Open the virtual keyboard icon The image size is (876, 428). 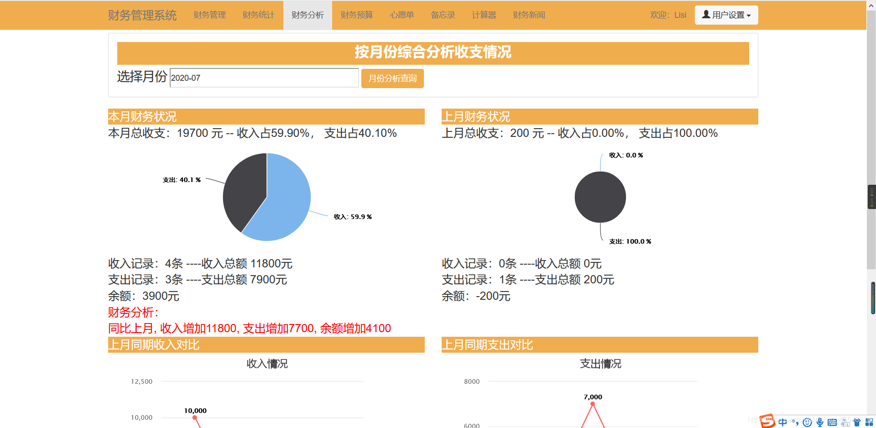pos(832,422)
